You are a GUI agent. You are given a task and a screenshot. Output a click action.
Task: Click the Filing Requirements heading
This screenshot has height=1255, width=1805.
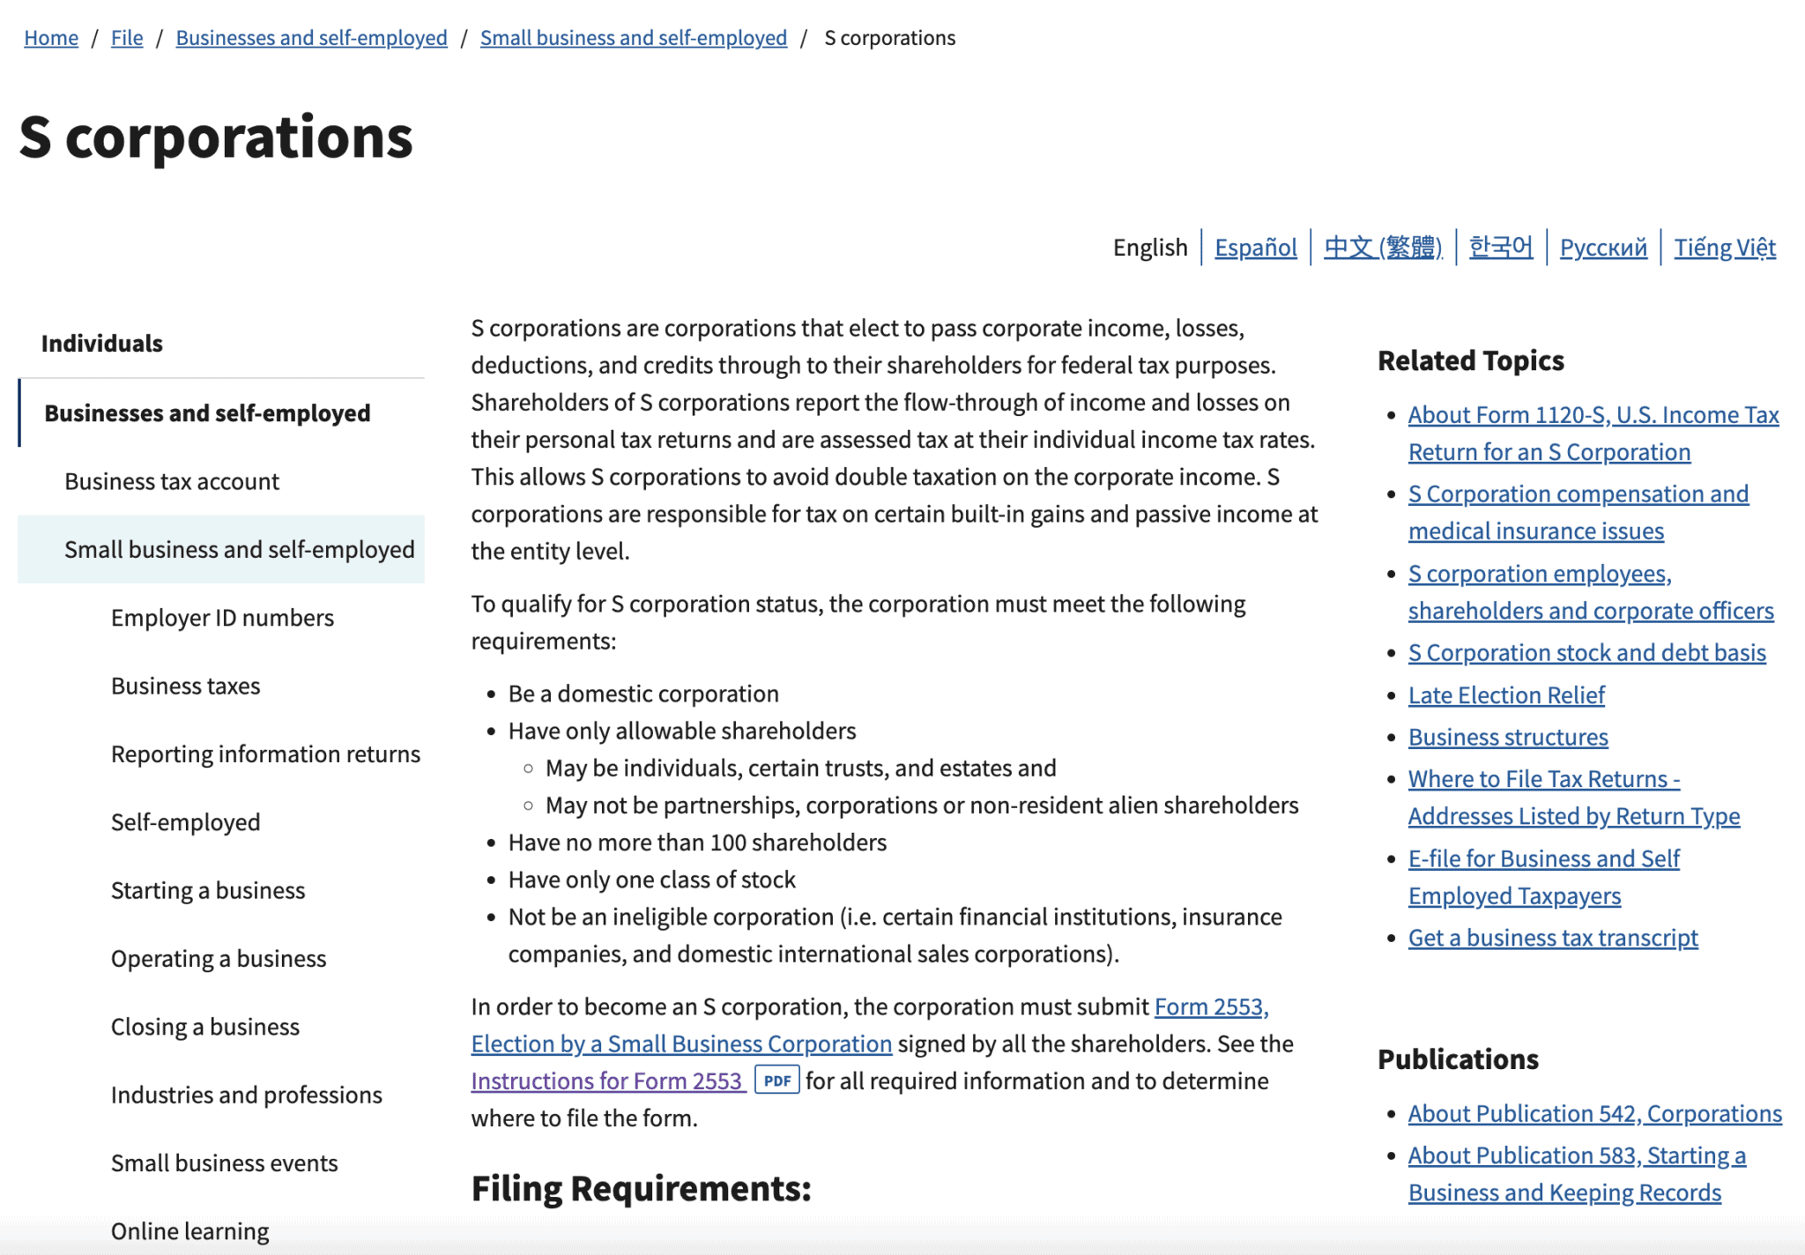click(642, 1189)
